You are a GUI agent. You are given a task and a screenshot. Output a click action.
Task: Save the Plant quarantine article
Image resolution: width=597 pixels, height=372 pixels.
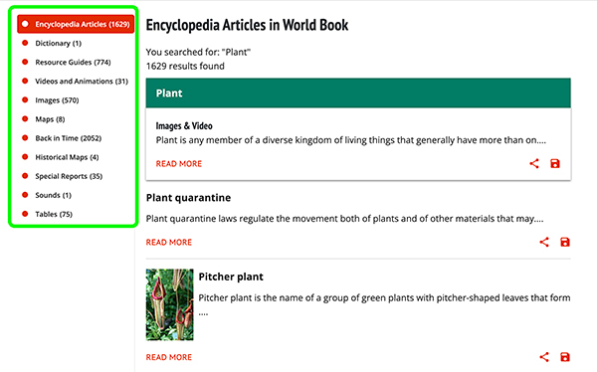(x=565, y=242)
